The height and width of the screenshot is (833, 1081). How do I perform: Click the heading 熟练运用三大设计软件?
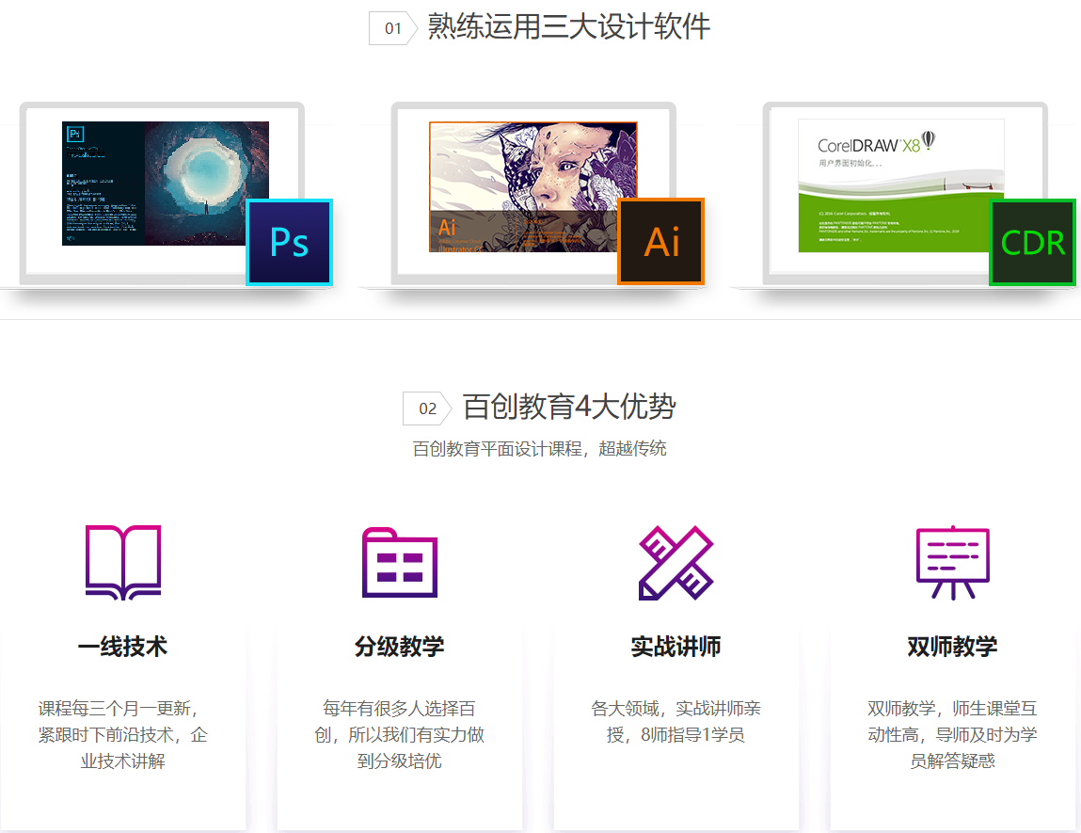[569, 27]
